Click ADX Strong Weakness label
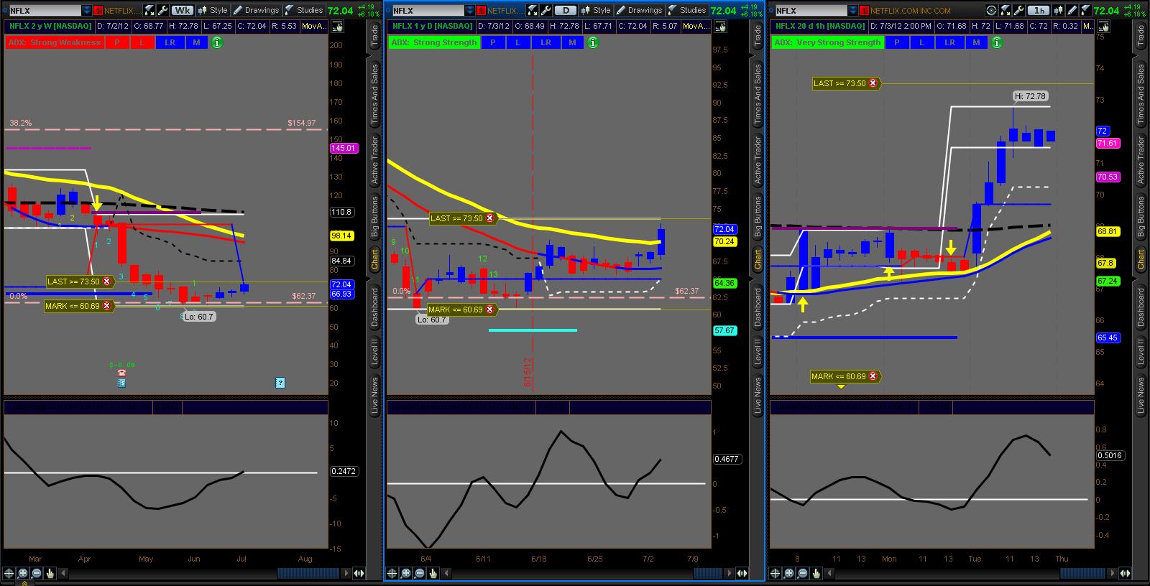 [55, 42]
